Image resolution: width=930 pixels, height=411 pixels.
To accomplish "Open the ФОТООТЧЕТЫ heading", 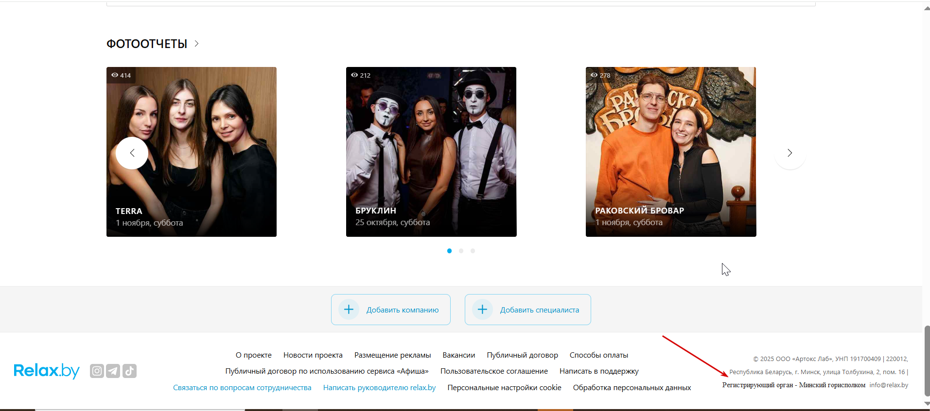I will tap(147, 44).
